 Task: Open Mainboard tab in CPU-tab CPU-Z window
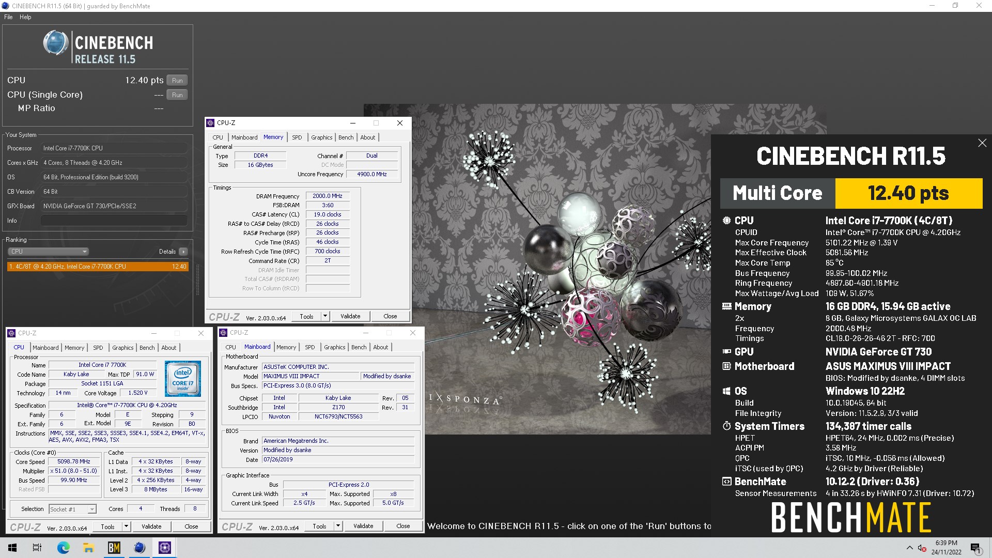pyautogui.click(x=45, y=348)
